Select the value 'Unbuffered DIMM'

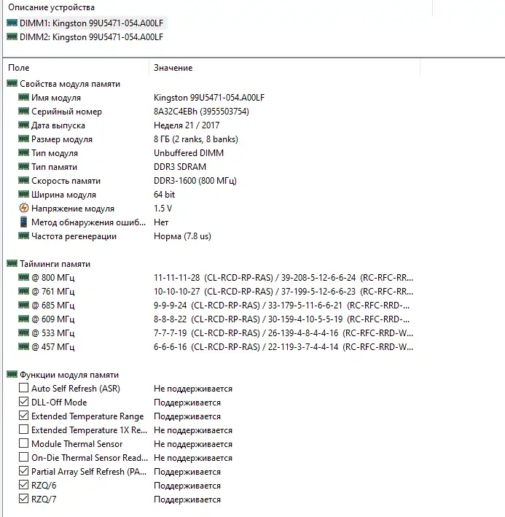[x=189, y=153]
